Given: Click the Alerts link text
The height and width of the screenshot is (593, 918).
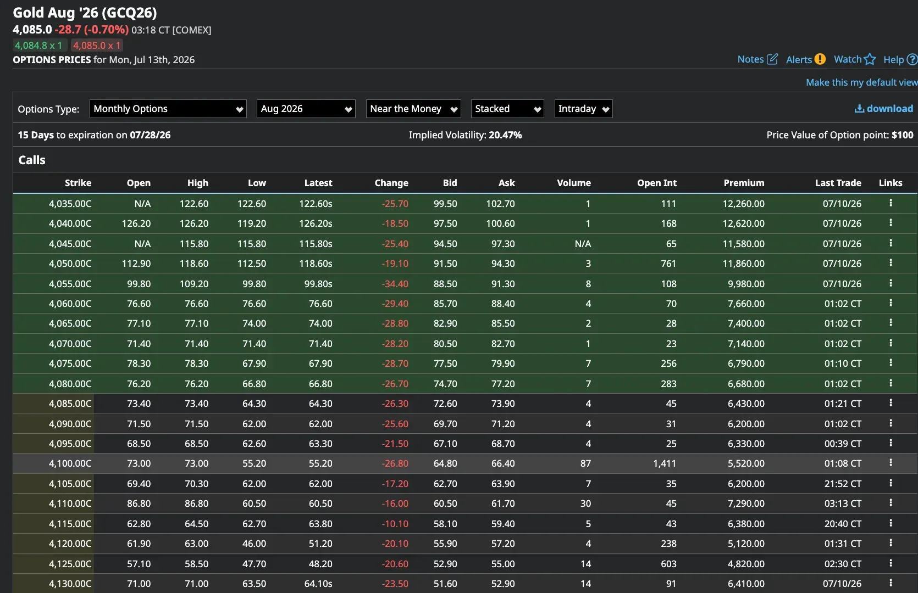Looking at the screenshot, I should [x=799, y=59].
